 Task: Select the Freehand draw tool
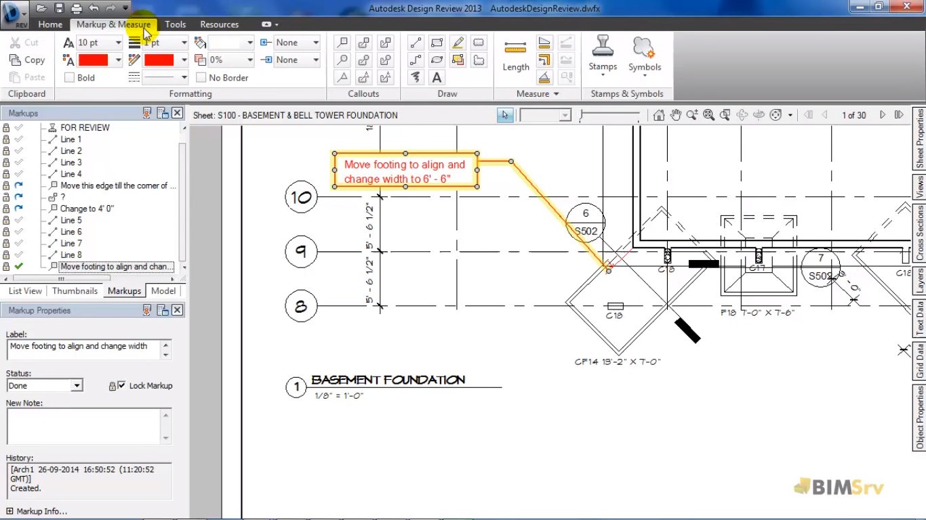pyautogui.click(x=416, y=78)
